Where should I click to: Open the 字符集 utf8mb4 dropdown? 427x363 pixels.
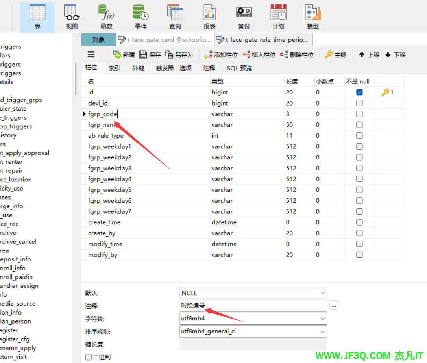pyautogui.click(x=322, y=319)
